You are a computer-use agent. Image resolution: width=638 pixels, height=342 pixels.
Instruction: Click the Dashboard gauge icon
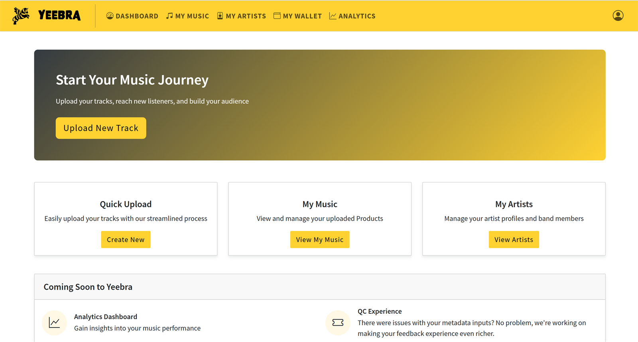click(x=110, y=16)
